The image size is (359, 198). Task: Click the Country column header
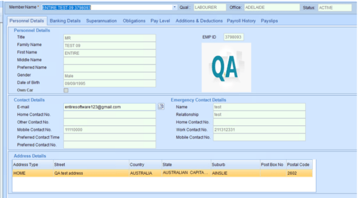(x=146, y=164)
